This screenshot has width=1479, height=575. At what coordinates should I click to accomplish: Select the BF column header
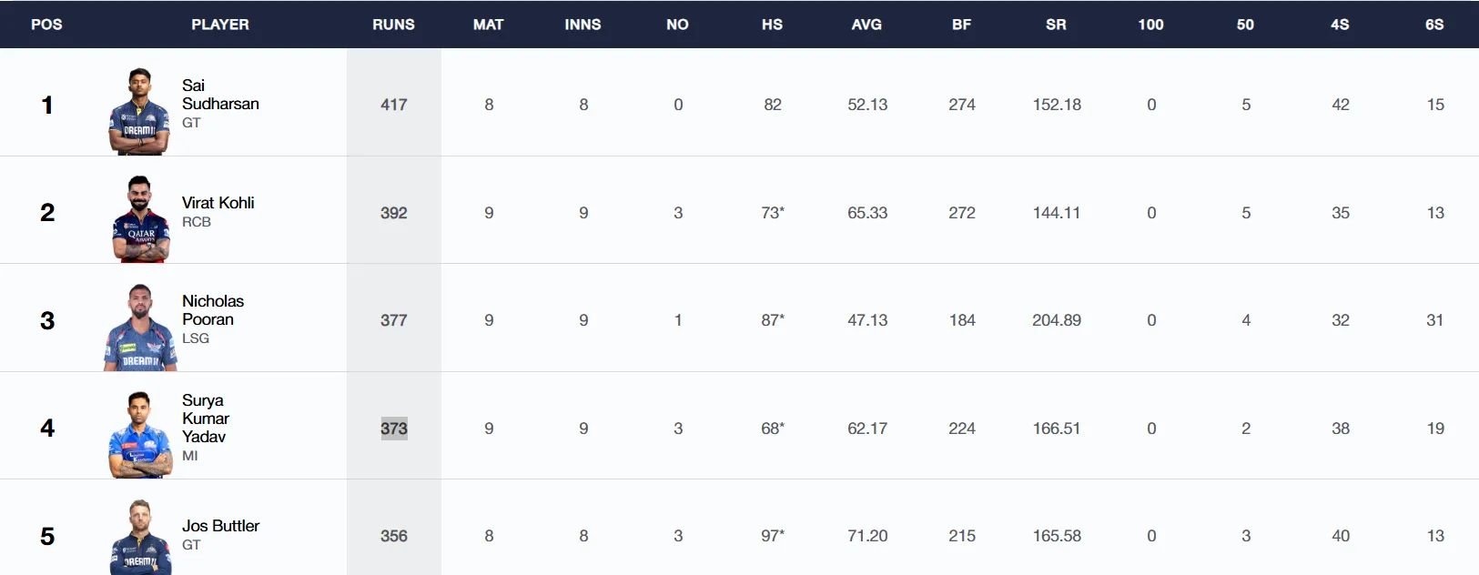click(961, 25)
